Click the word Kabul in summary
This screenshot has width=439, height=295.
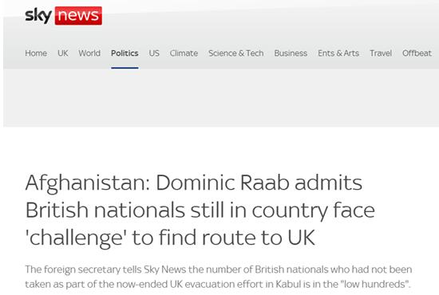tap(288, 284)
